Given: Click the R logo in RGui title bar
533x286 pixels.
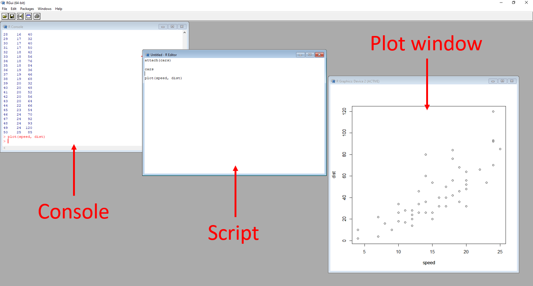Looking at the screenshot, I should coord(3,3).
